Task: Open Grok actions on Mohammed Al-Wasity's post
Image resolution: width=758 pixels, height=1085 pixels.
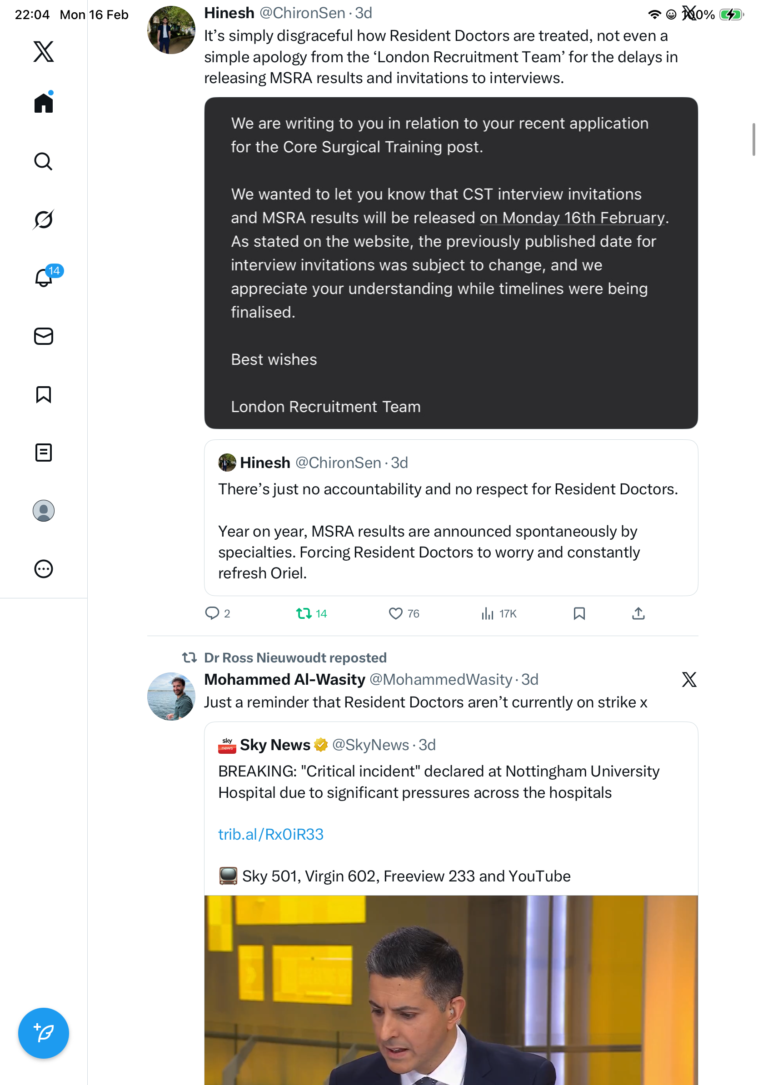Action: [689, 680]
